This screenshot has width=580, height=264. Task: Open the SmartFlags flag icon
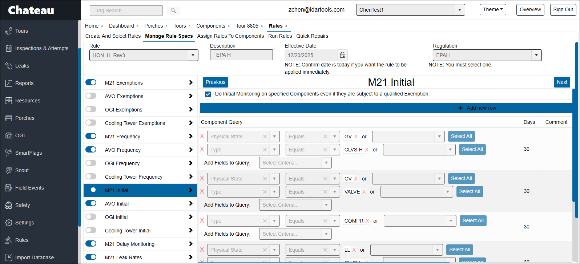9,153
